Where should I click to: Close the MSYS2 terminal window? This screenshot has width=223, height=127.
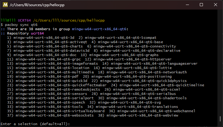[216, 5]
